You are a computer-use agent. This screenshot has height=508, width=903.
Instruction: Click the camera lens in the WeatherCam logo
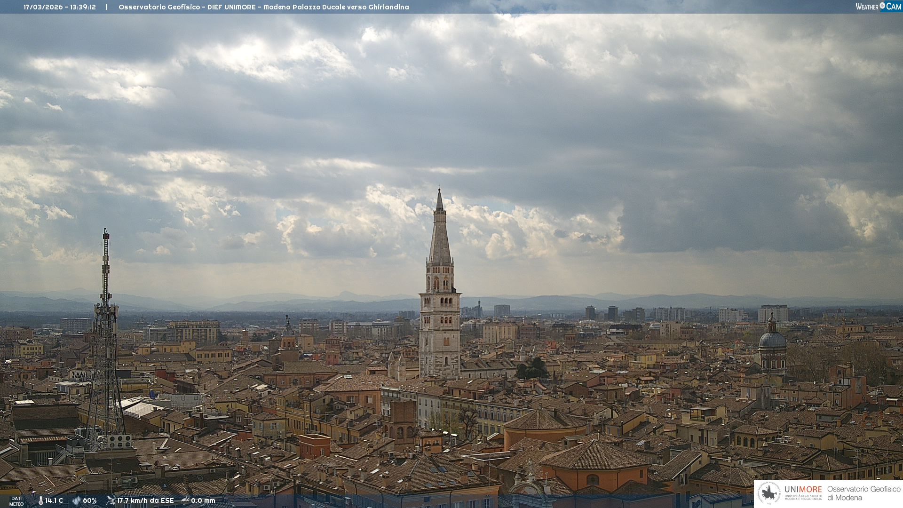[x=882, y=6]
